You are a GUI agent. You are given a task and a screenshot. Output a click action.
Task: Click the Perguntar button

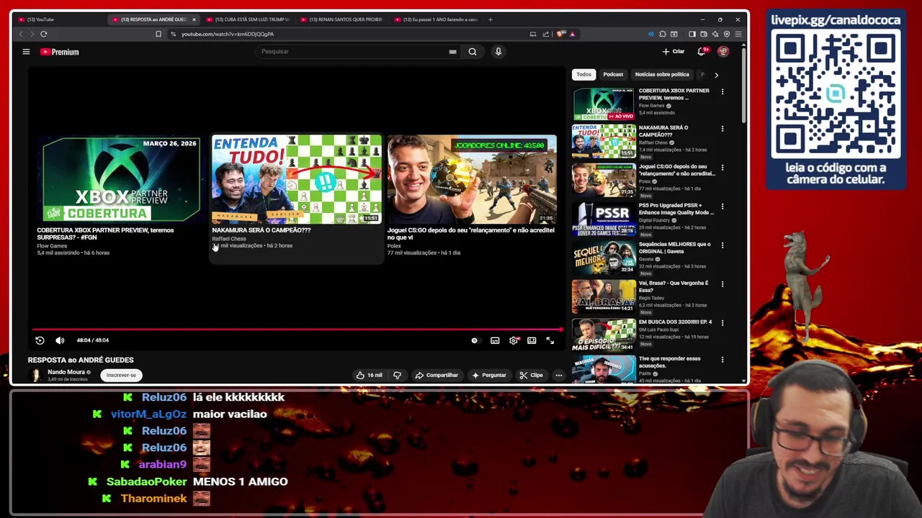coord(489,375)
